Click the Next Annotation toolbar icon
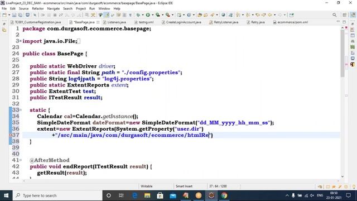The width and height of the screenshot is (357, 201). click(x=238, y=15)
